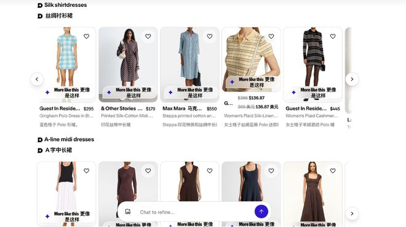
Task: Click Steppa printed cotton description
Action: 189,116
